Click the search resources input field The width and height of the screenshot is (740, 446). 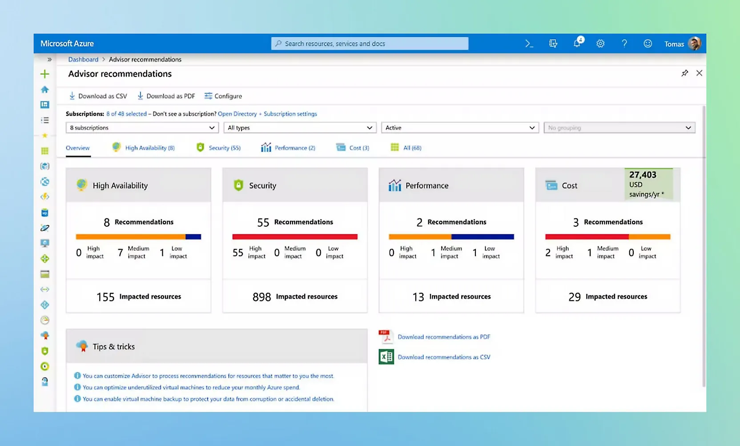[370, 44]
